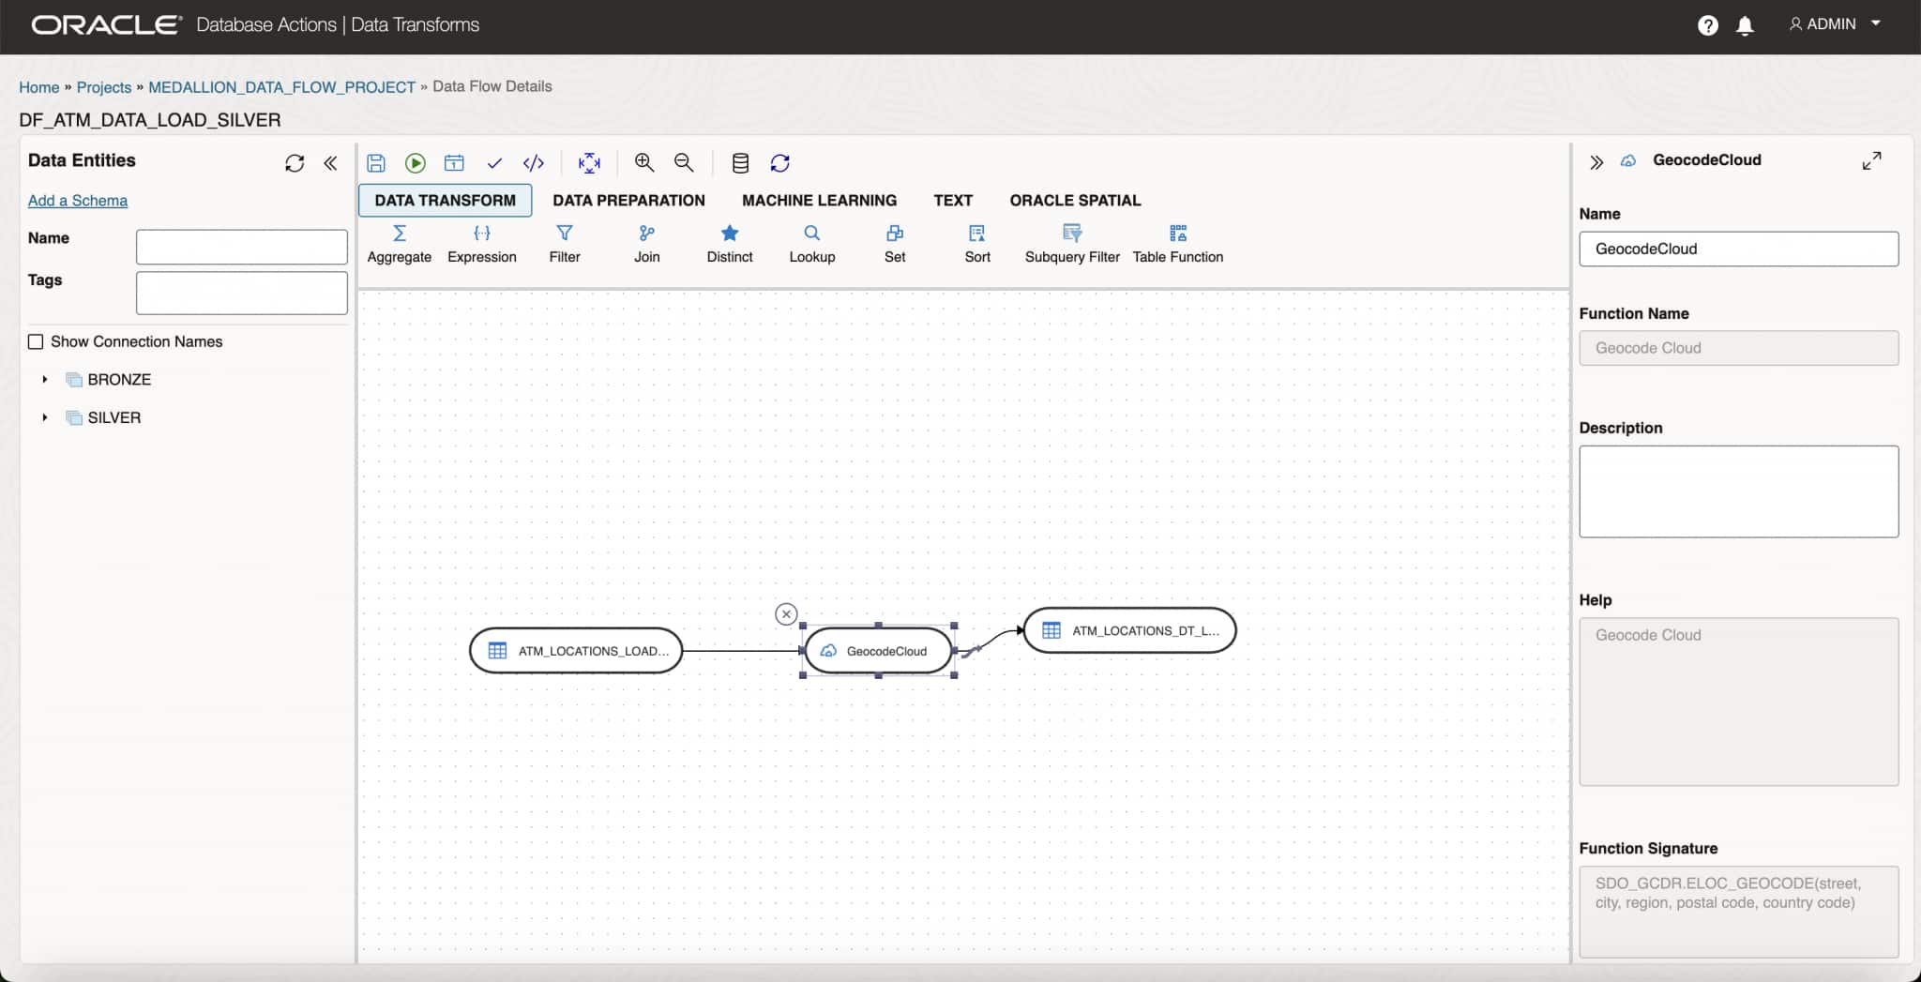Screen dimensions: 1921x982
Task: Zoom in on the flow canvas
Action: 644,162
